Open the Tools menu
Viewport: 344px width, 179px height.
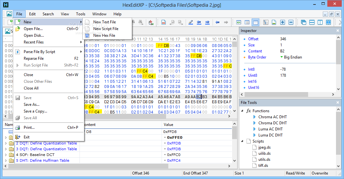(80, 14)
